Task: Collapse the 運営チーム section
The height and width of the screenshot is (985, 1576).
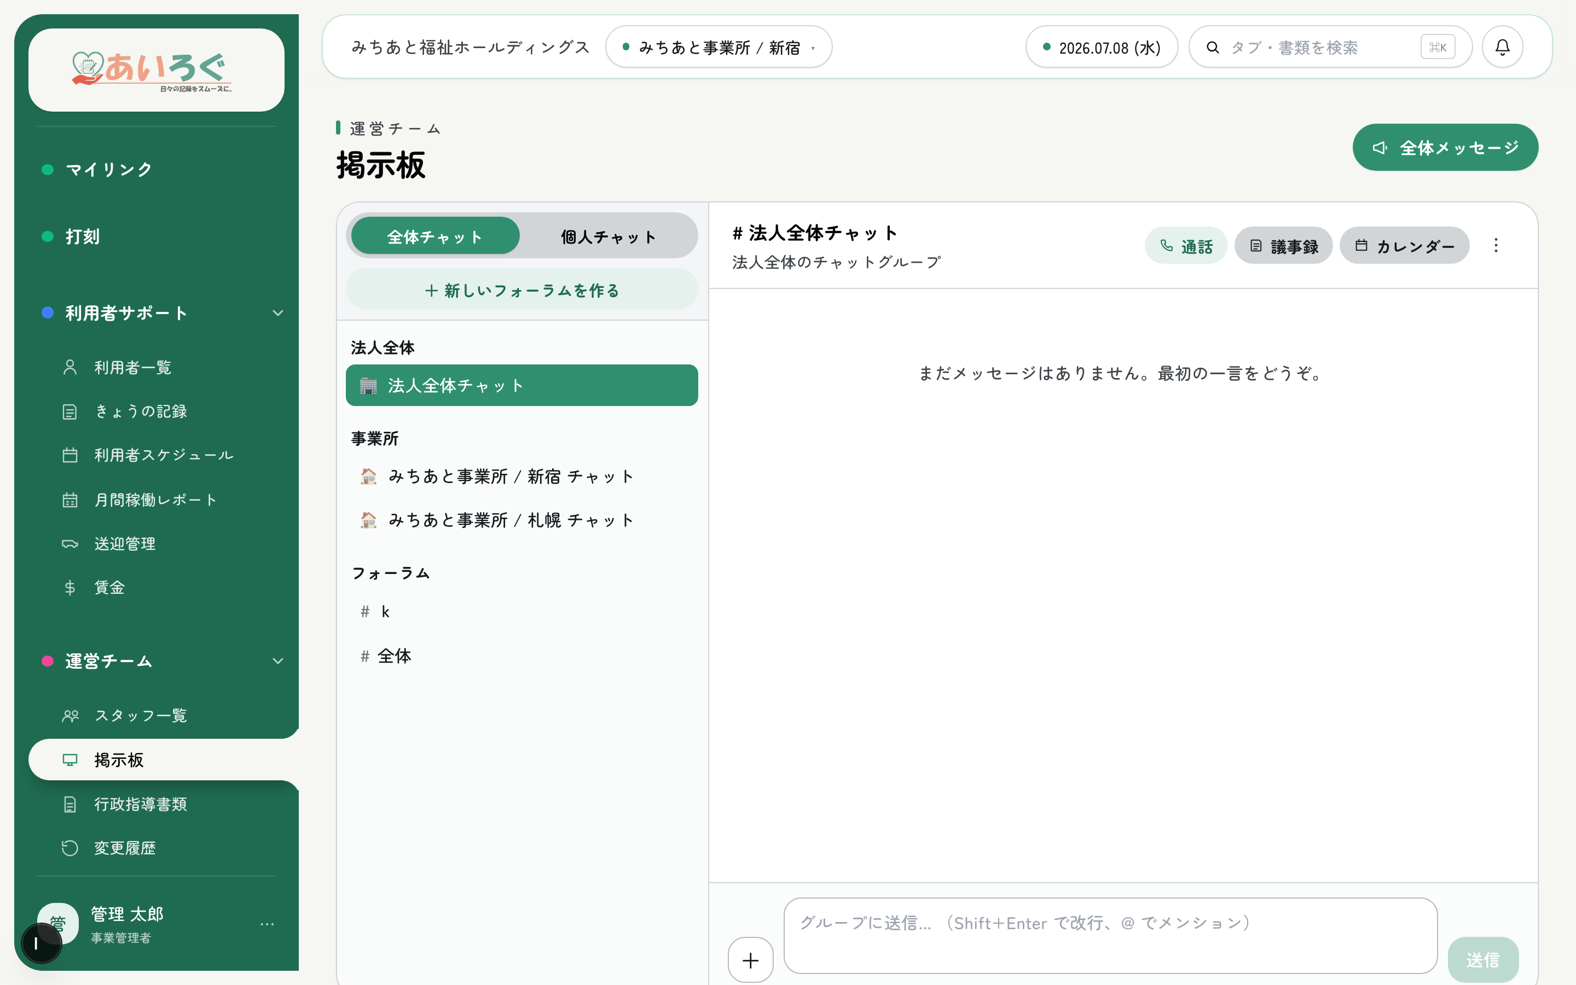Action: 277,661
